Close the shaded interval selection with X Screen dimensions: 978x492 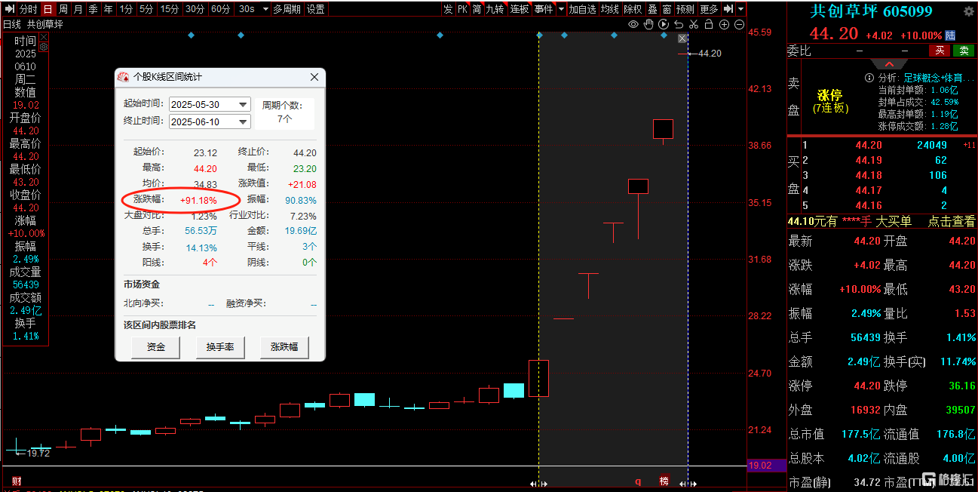point(682,38)
